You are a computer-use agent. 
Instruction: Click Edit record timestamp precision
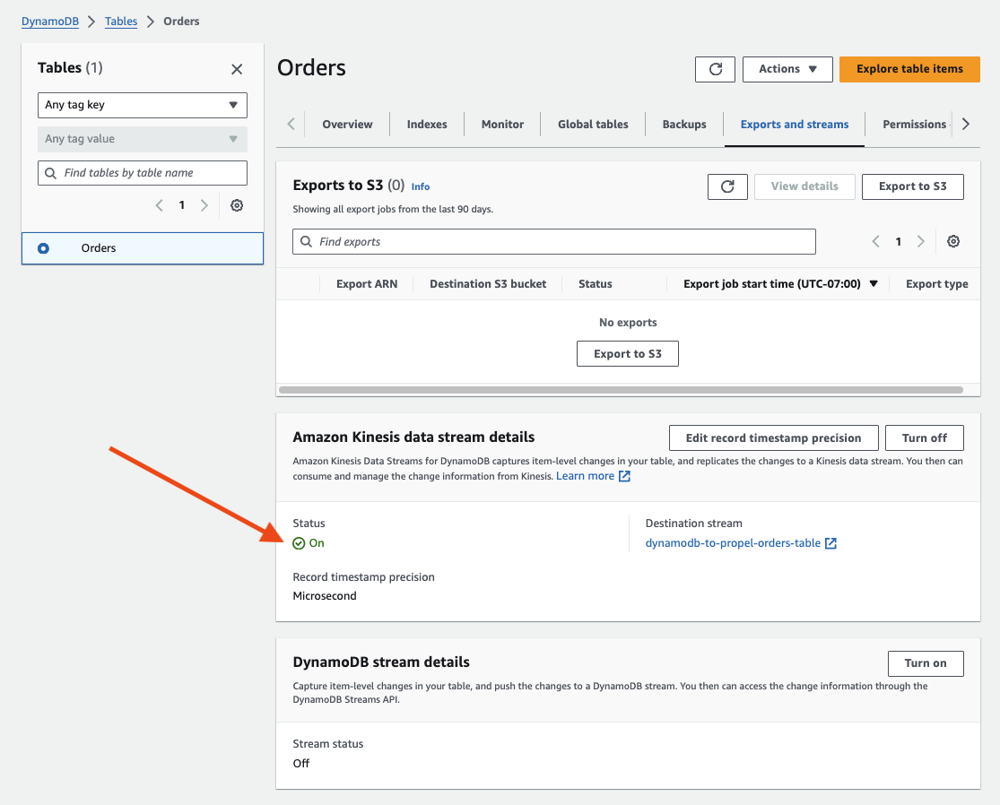(x=774, y=437)
